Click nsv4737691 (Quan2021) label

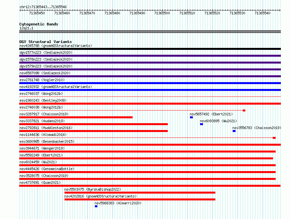click(40, 182)
